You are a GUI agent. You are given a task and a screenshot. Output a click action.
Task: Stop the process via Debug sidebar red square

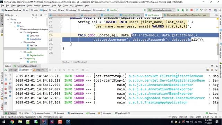pyautogui.click(x=6, y=84)
